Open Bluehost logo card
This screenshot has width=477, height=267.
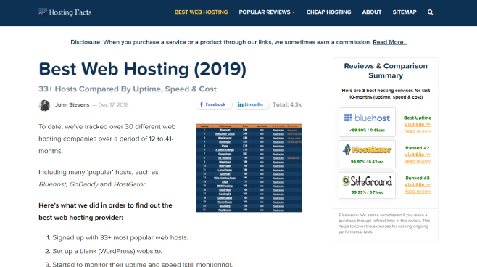pos(367,122)
